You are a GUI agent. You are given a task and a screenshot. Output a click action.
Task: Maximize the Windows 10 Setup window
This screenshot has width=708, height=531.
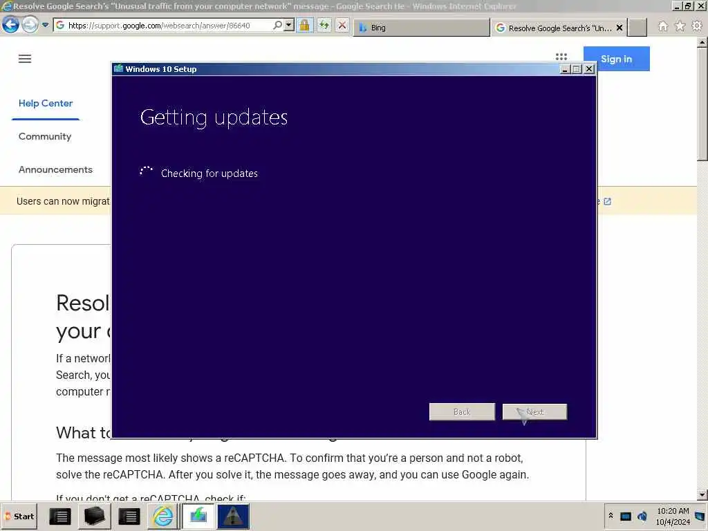click(x=577, y=69)
